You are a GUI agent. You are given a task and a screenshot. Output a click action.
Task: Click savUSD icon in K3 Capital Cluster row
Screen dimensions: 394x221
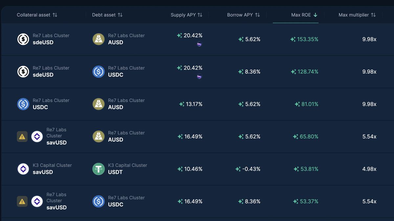click(23, 169)
